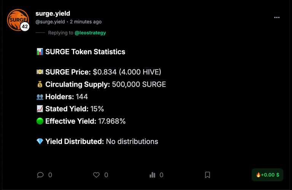This screenshot has height=190, width=292.
Task: Click the surge.yield display name
Action: click(53, 13)
